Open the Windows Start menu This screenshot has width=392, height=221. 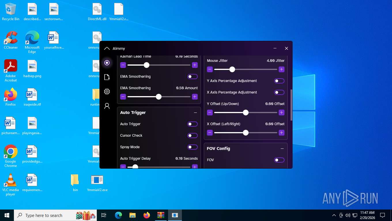click(x=7, y=215)
